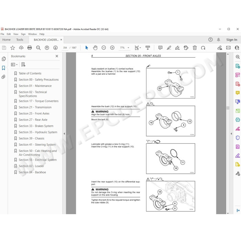Image resolution: width=241 pixels, height=241 pixels.
Task: Open Table of Contents bookmark
Action: [x=30, y=73]
